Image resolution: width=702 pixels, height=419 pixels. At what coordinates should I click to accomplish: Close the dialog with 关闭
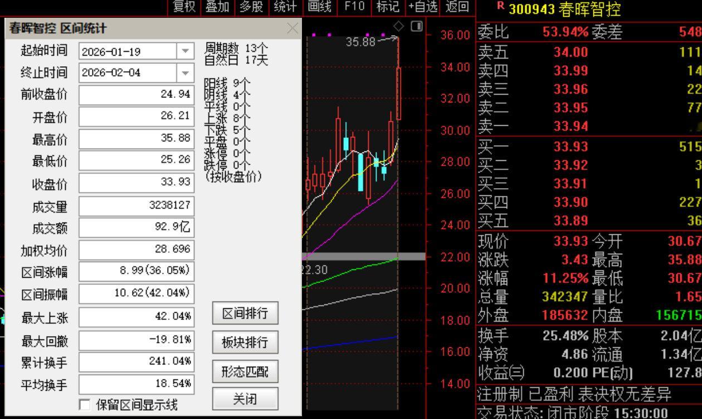coord(246,400)
